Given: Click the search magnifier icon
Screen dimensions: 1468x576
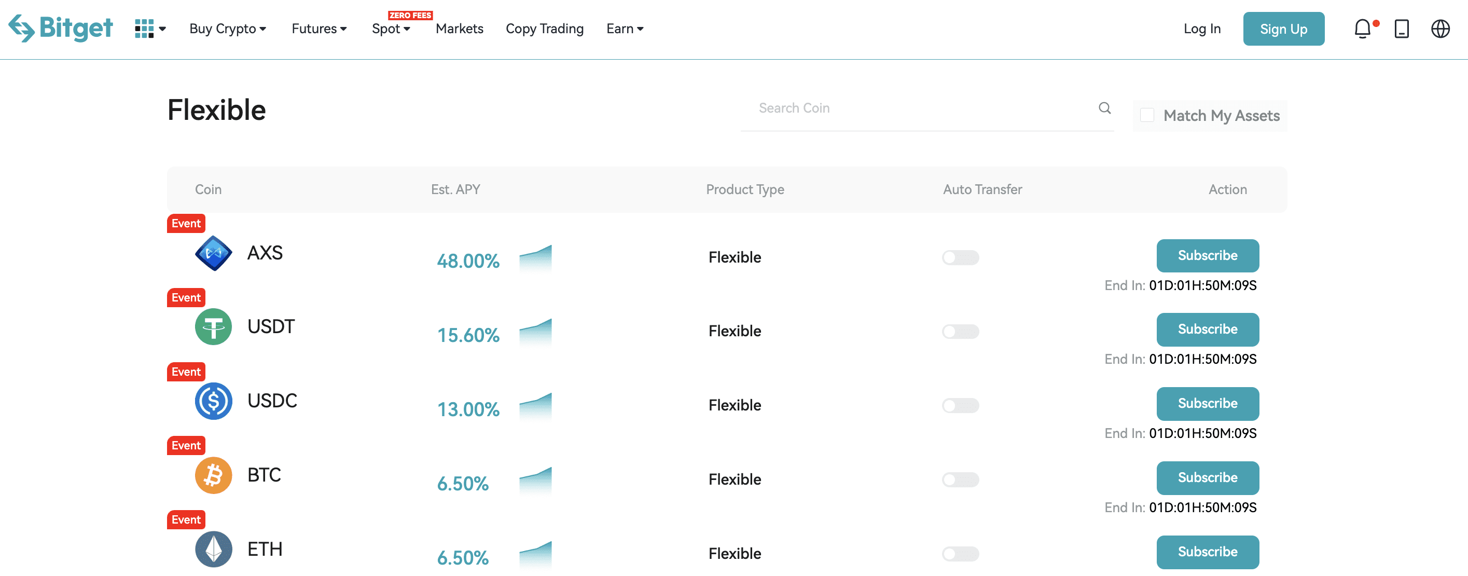Looking at the screenshot, I should coord(1104,108).
